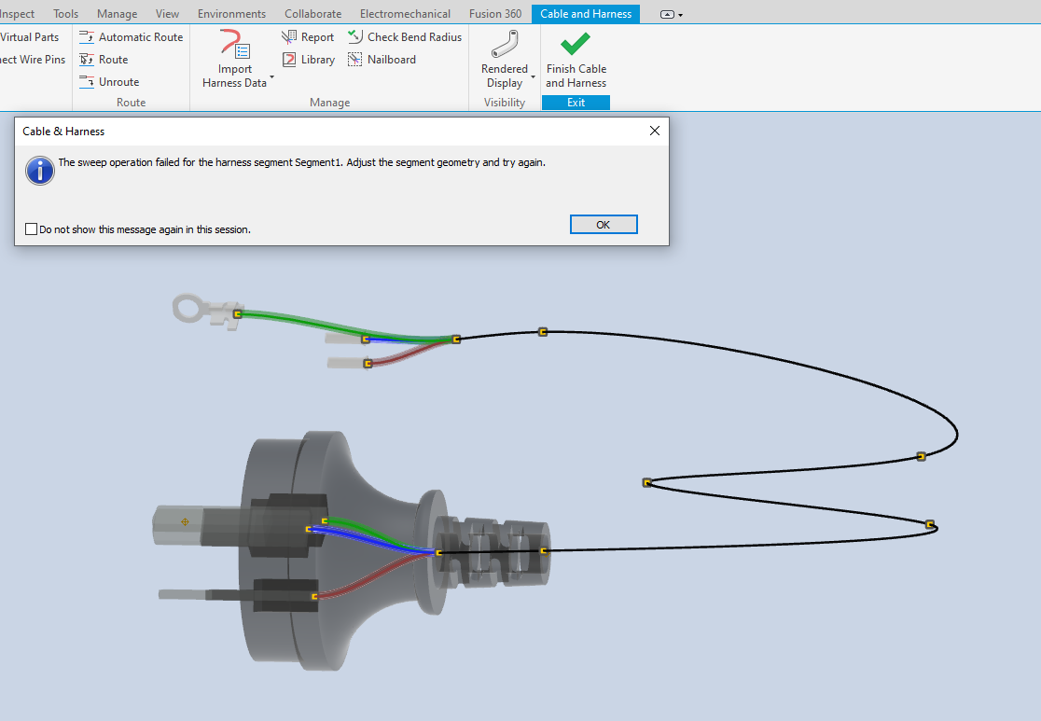Activate the Unroute tool
This screenshot has height=721, width=1041.
[x=116, y=80]
